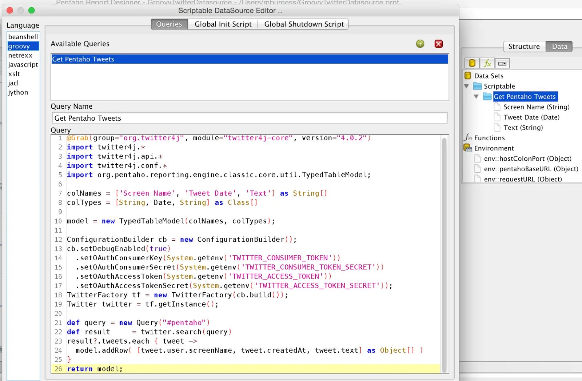
Task: Select env::requestURL (Object) entry
Action: (x=523, y=179)
